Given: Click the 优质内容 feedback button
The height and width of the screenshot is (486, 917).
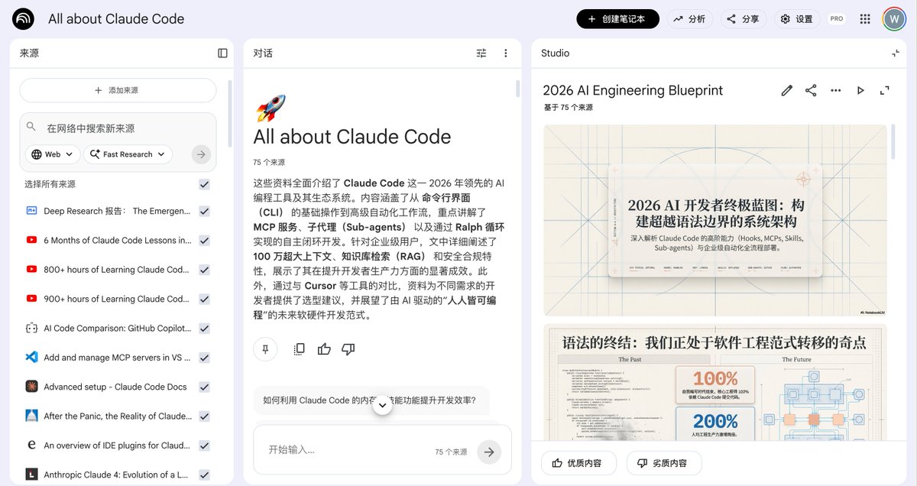Looking at the screenshot, I should click(x=578, y=463).
